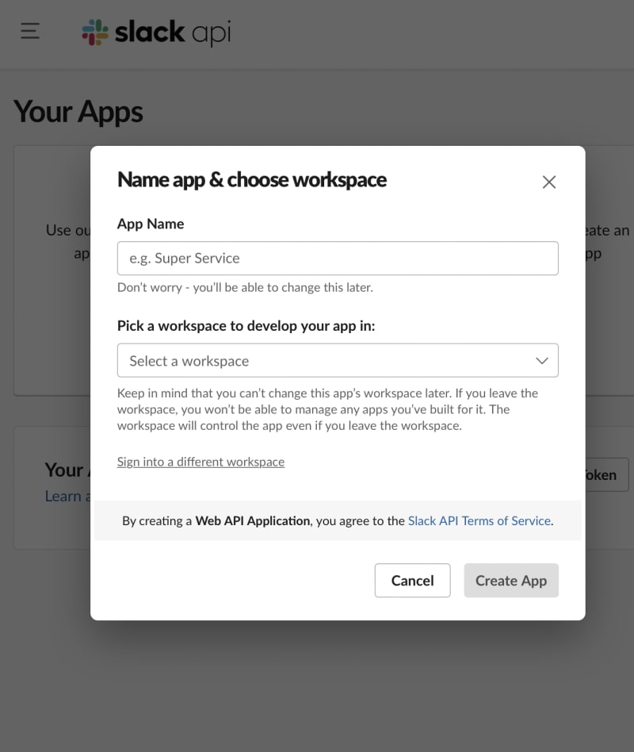Image resolution: width=634 pixels, height=752 pixels.
Task: Click the "App Name" field label
Action: (151, 224)
